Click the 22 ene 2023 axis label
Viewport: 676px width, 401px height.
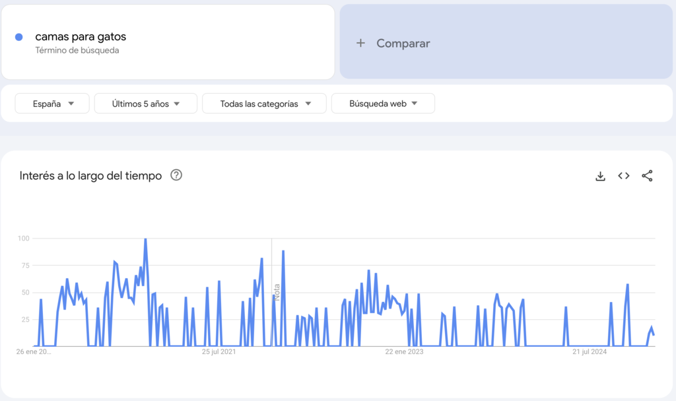pyautogui.click(x=405, y=351)
